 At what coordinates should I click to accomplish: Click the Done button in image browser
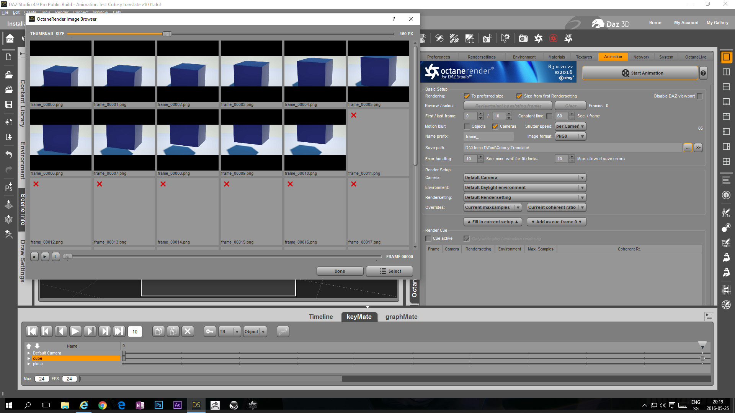click(x=340, y=271)
